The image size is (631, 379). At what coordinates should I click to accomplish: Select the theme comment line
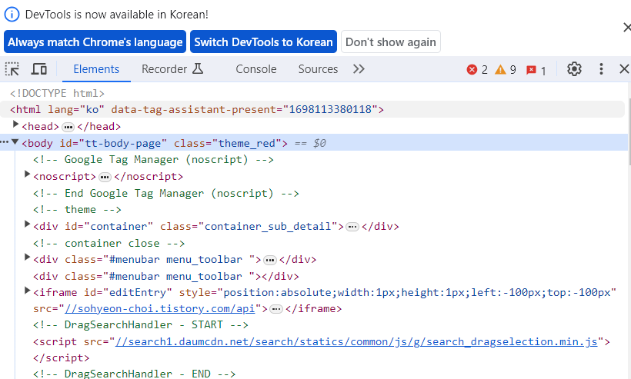pos(77,209)
